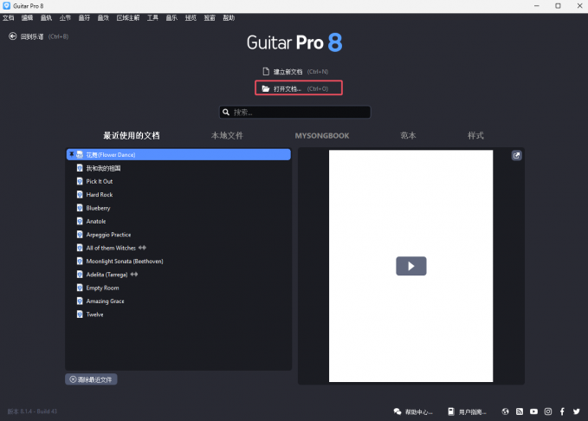The image size is (588, 421).
Task: Open the 工具 menu
Action: point(152,17)
